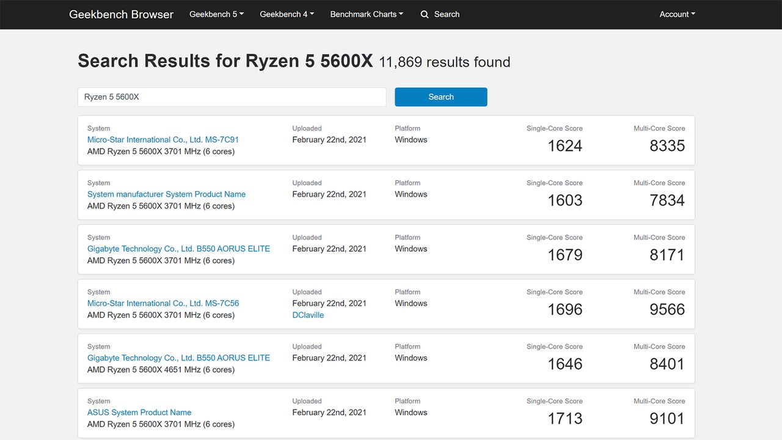
Task: Select the single-core score 1624
Action: [x=565, y=145]
